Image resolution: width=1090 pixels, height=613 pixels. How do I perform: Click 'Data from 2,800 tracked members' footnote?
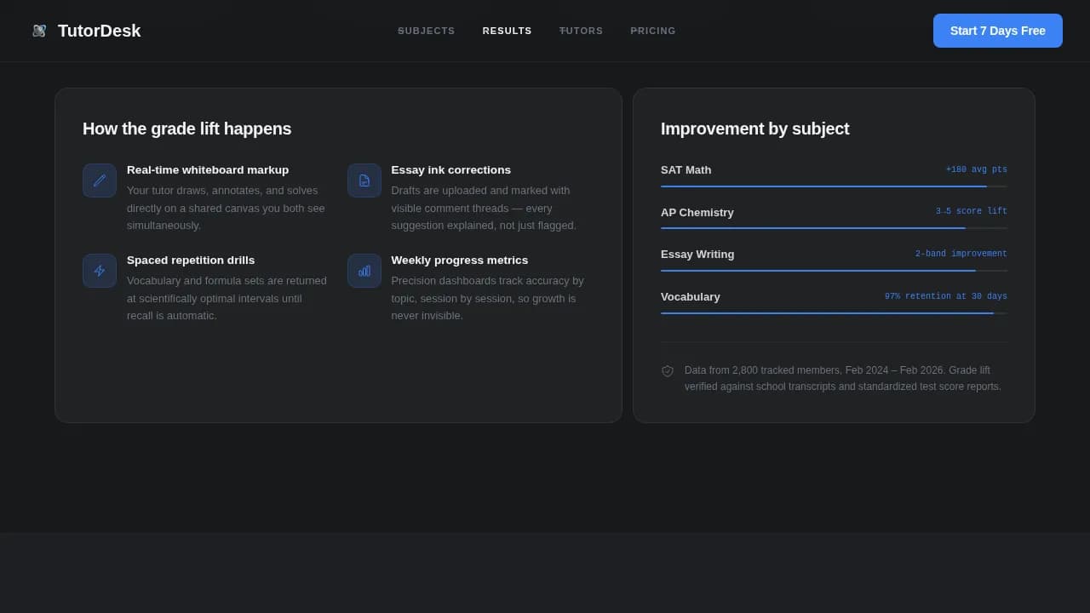[x=843, y=378]
